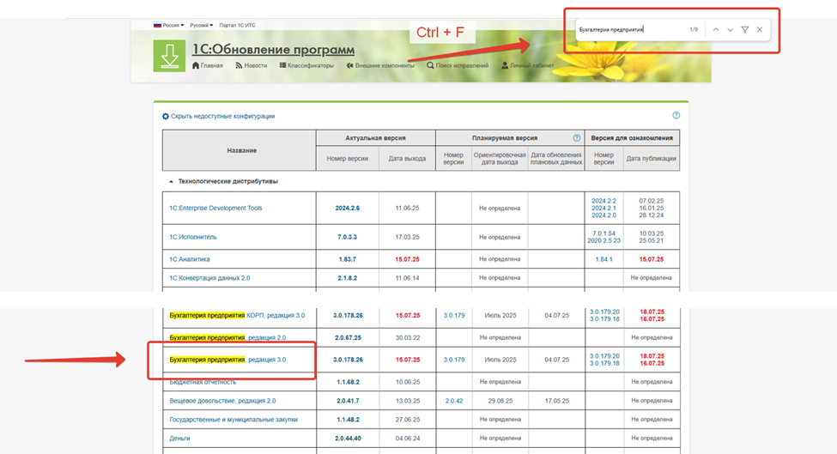Go to Классификаторы section
This screenshot has width=837, height=454.
point(306,65)
